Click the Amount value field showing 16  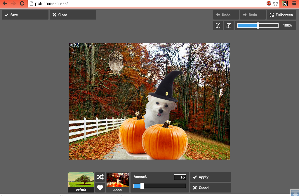[x=180, y=177]
